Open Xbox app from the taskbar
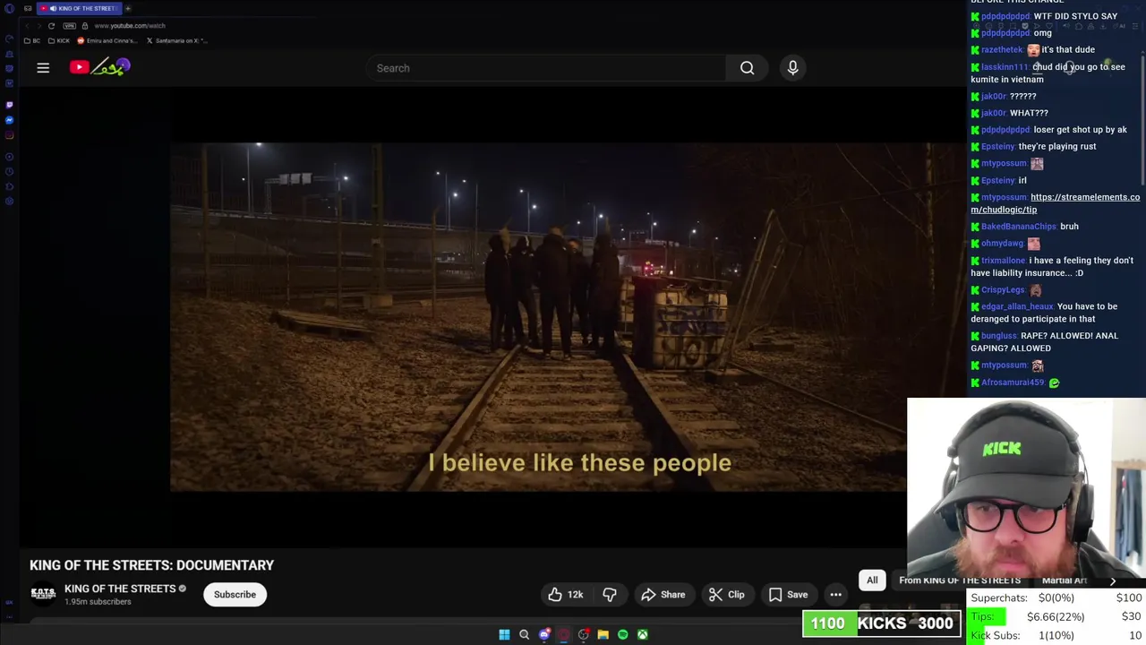 pyautogui.click(x=642, y=634)
